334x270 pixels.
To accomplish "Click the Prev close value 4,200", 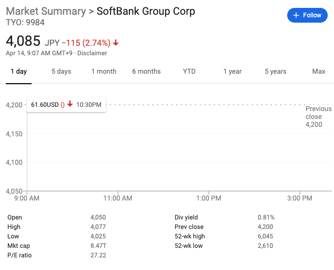I will click(265, 227).
